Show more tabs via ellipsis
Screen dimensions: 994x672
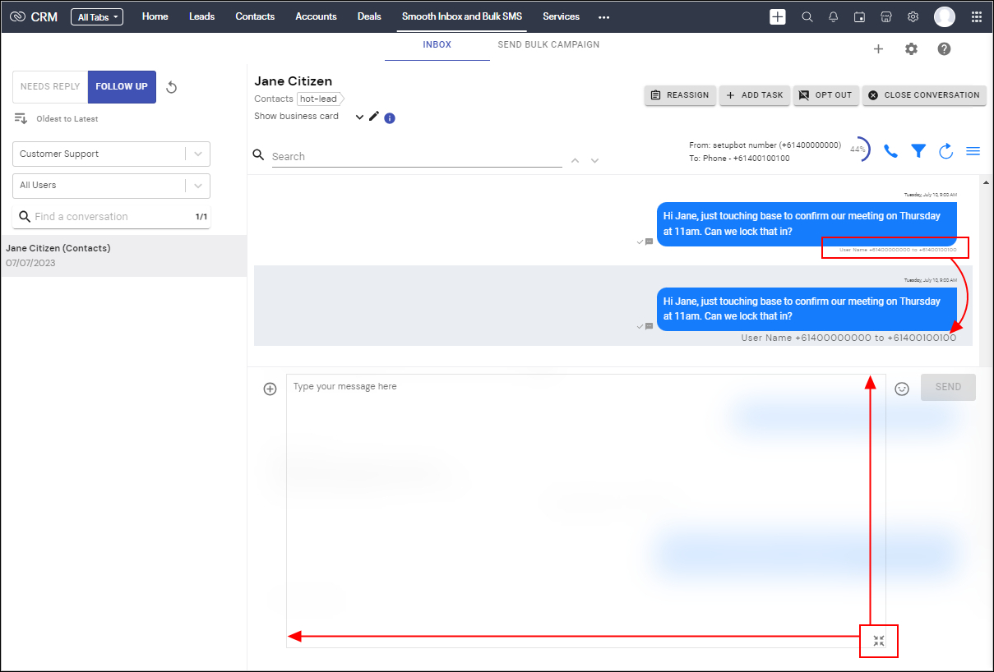point(604,17)
